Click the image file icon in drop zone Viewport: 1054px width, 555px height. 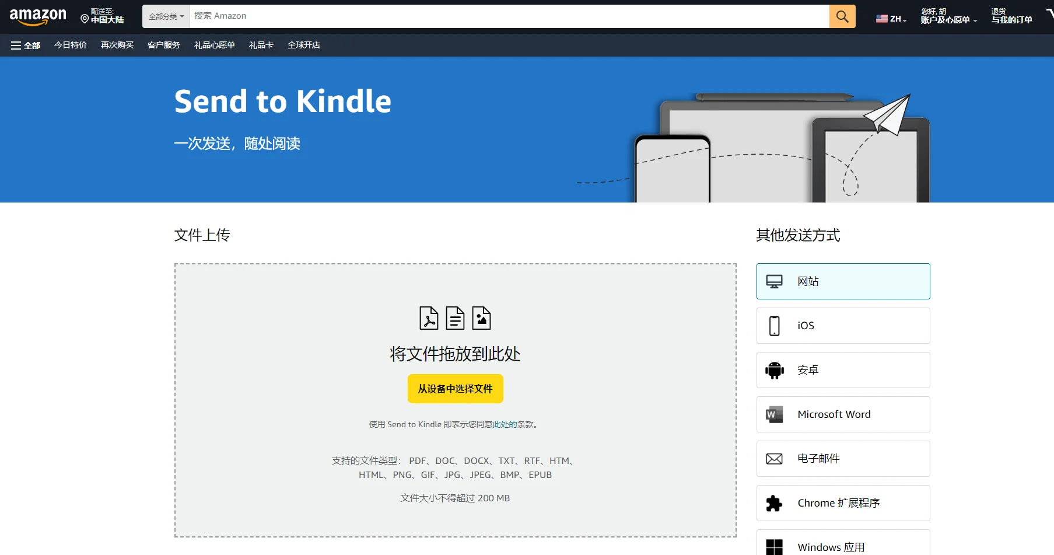coord(481,318)
